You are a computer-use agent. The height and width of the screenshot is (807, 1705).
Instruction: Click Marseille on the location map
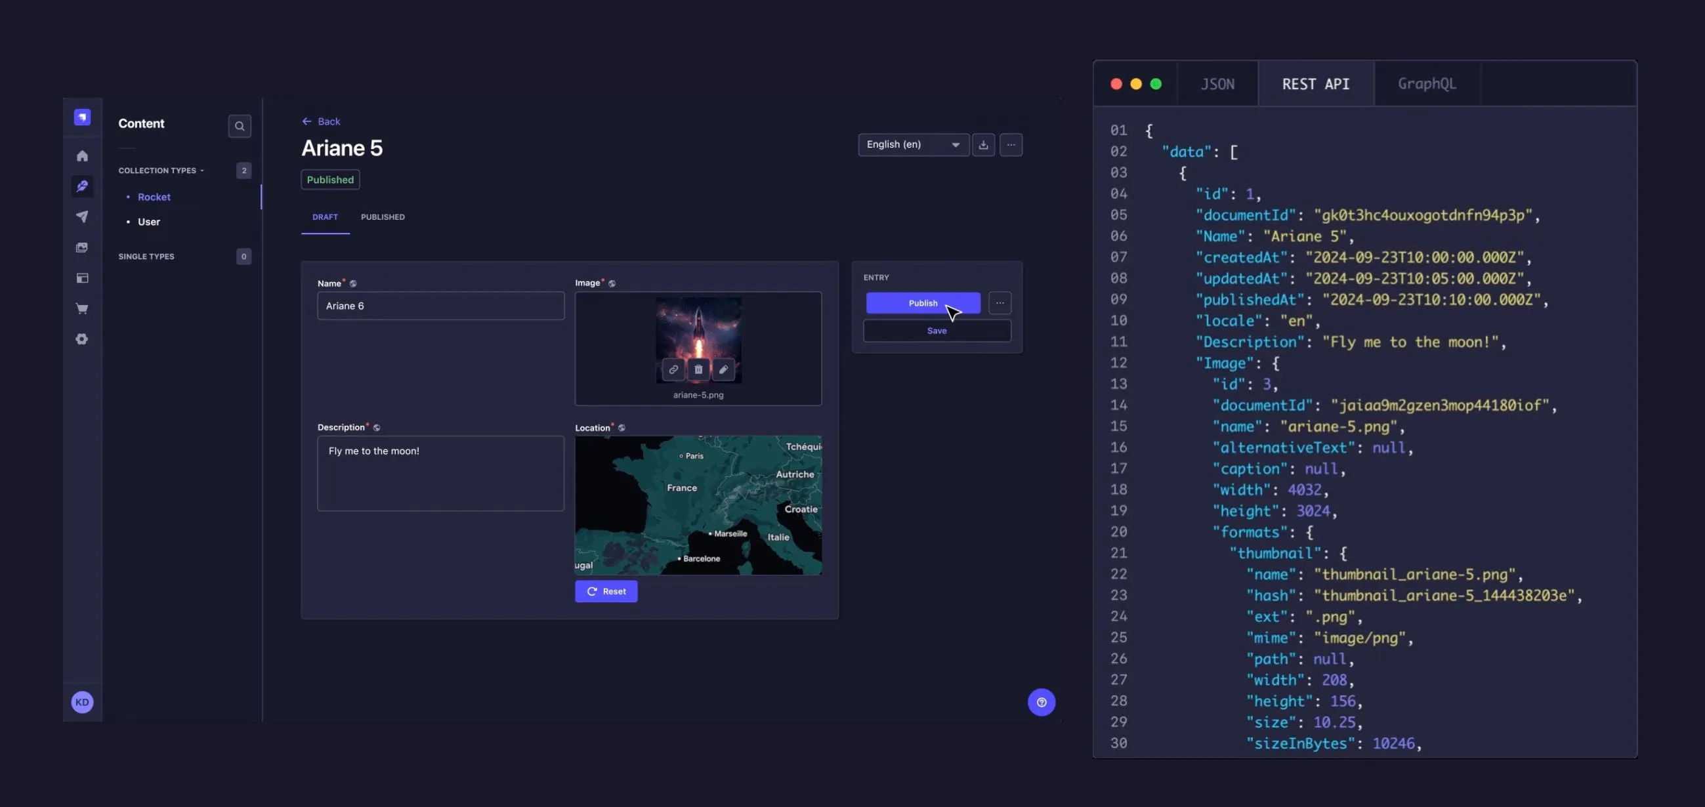click(728, 534)
